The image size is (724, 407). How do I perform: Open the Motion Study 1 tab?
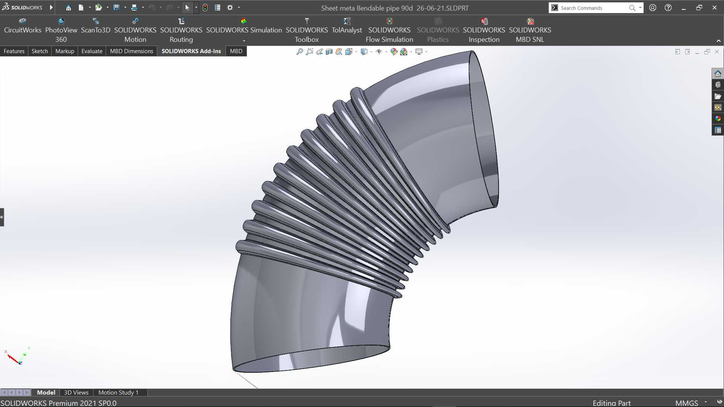pos(118,392)
